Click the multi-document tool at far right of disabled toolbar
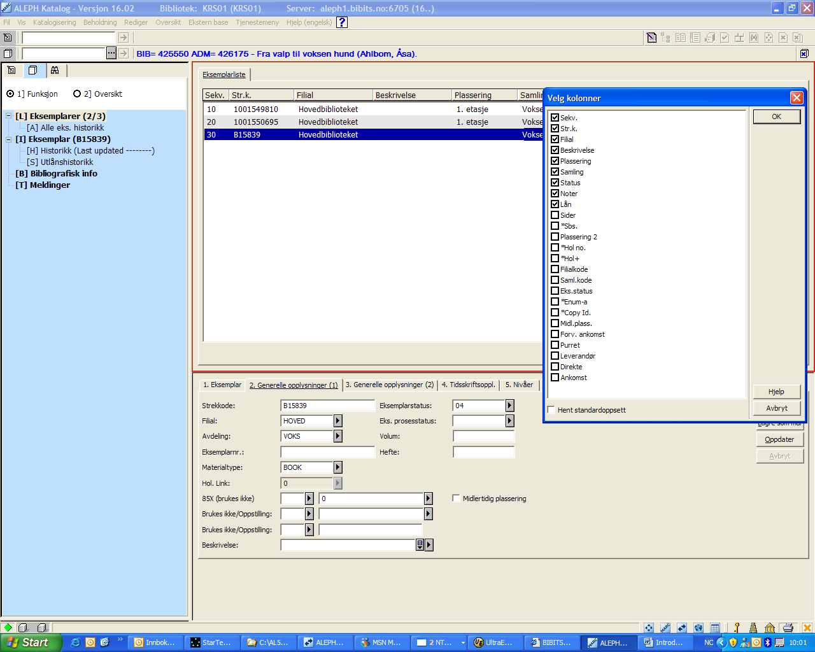815x652 pixels. [x=798, y=38]
